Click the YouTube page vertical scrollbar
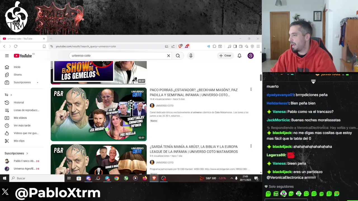Image resolution: width=358 pixels, height=201 pixels. [x=261, y=78]
